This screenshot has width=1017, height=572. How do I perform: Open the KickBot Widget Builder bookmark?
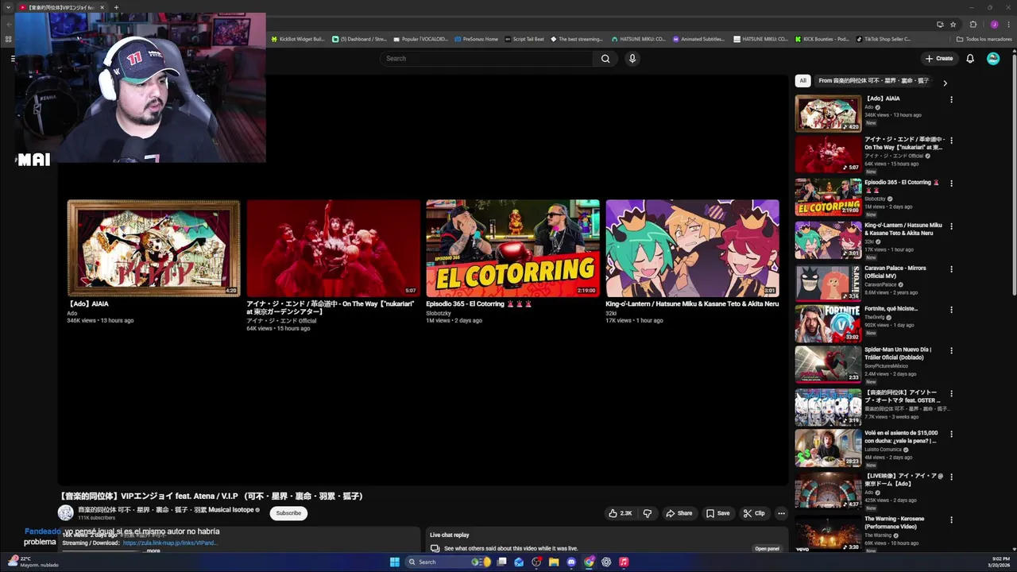[x=297, y=39]
